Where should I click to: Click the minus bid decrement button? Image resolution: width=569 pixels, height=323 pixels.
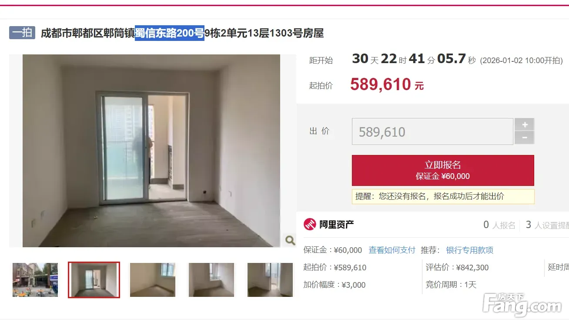525,138
